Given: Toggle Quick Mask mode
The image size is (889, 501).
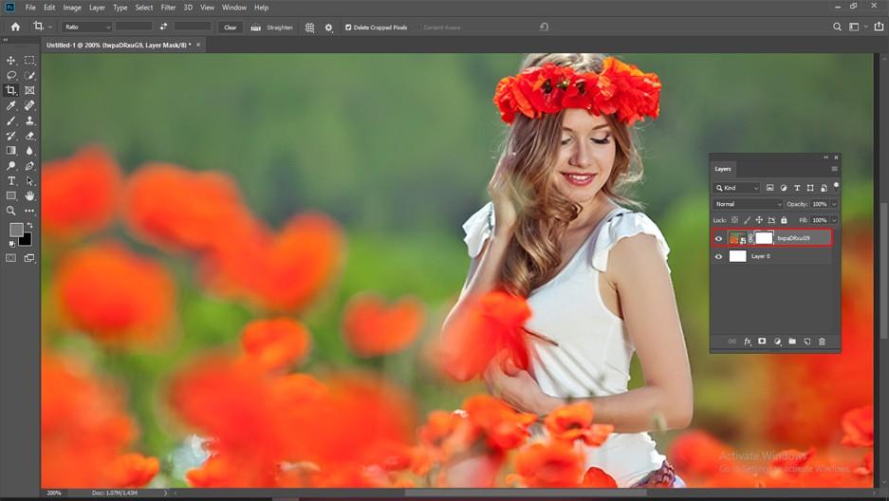Looking at the screenshot, I should (10, 258).
